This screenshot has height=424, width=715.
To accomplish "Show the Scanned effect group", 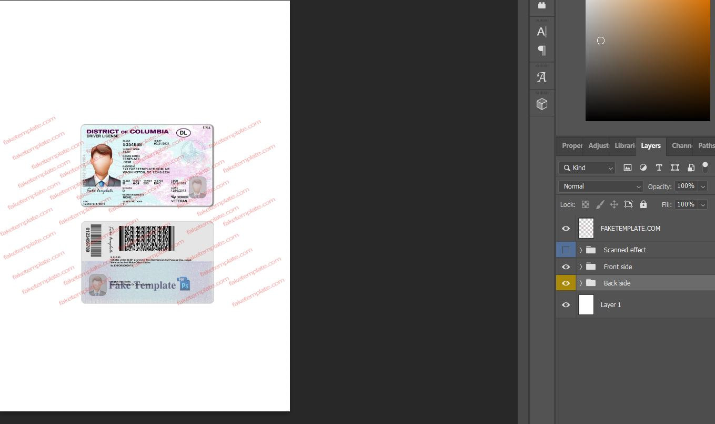I will pos(566,249).
